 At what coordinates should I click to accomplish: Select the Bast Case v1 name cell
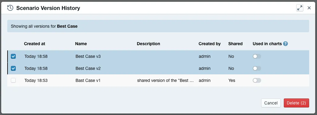[x=88, y=80]
